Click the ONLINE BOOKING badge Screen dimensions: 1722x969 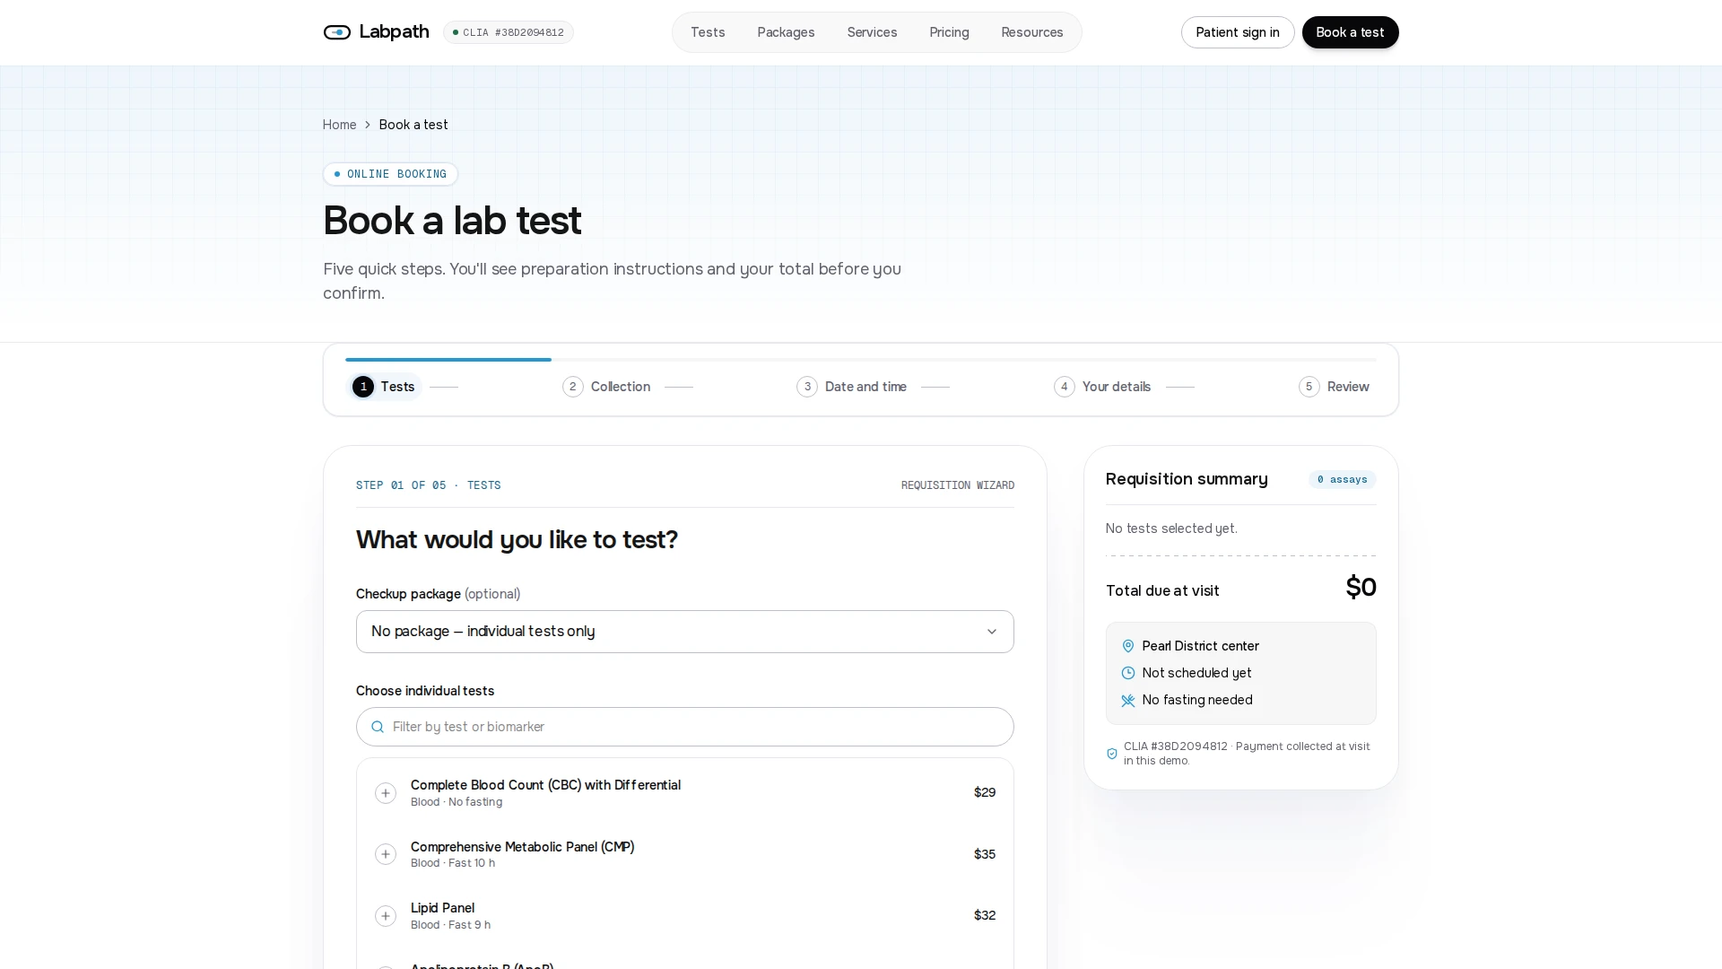point(390,174)
